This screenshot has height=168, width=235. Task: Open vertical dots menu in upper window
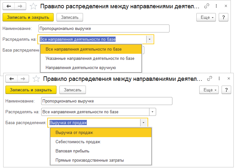tap(216, 6)
